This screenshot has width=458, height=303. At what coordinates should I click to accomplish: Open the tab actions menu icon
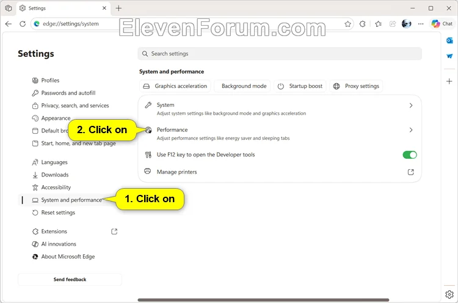point(9,8)
